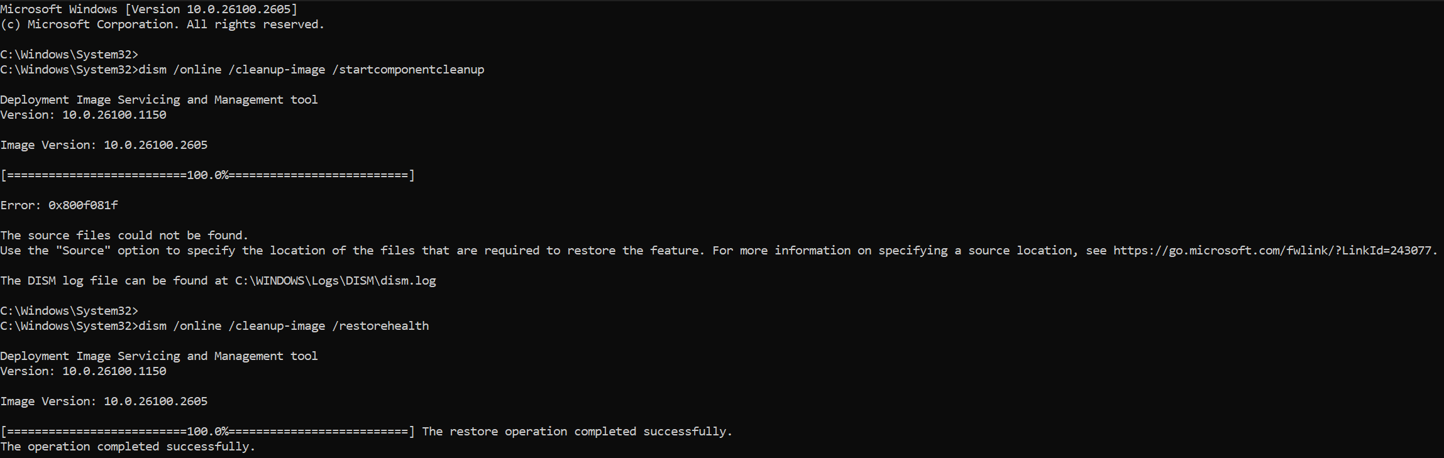Select "The restore operation completed successfully." text

(577, 432)
